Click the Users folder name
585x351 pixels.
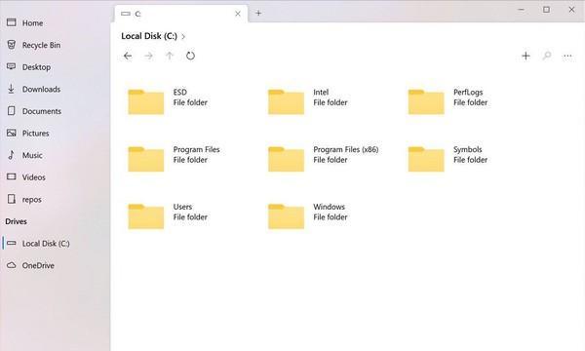coord(182,207)
